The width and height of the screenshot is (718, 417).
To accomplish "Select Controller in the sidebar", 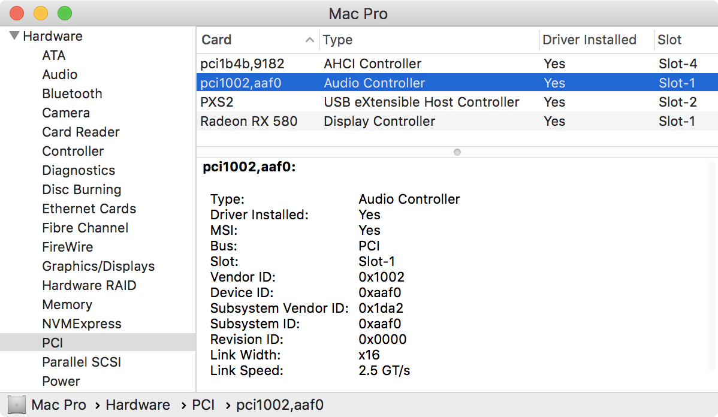I will click(x=73, y=152).
